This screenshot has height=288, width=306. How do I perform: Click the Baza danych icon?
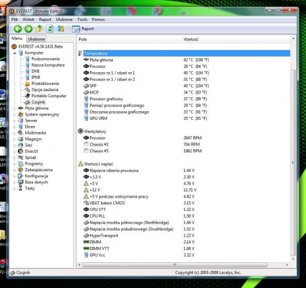tap(20, 182)
